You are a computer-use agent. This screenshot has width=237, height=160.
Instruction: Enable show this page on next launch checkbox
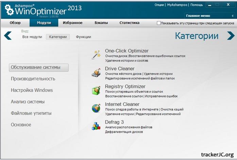pos(158,23)
